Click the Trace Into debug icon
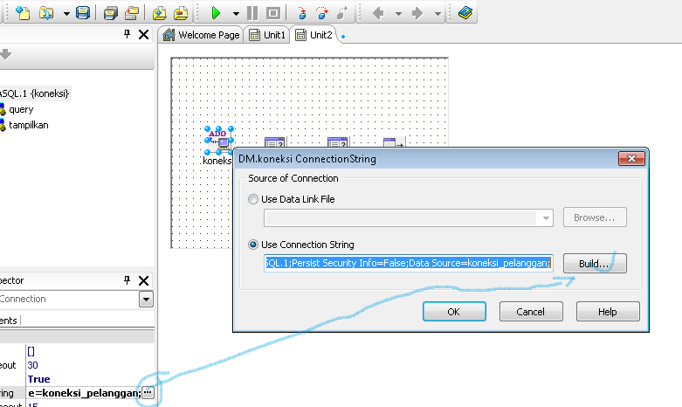This screenshot has height=407, width=682. coord(302,13)
